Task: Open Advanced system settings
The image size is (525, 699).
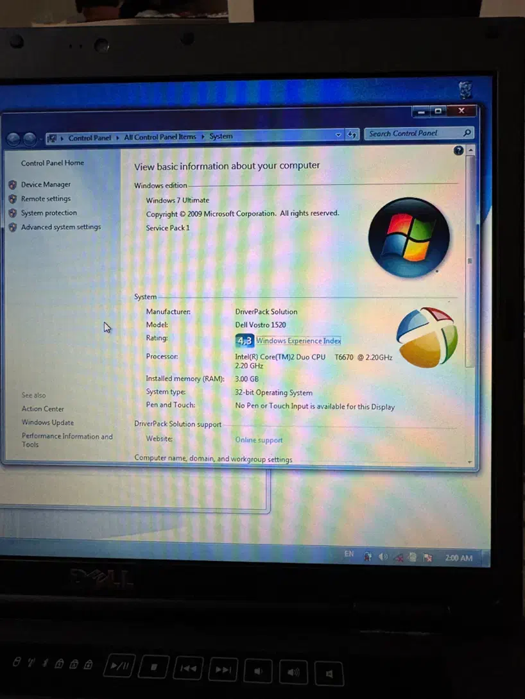Action: (61, 227)
